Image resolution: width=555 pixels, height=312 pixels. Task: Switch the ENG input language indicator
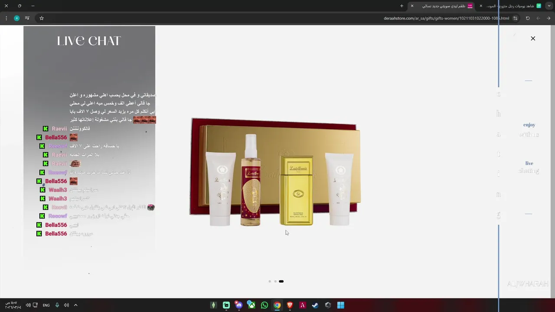46,305
